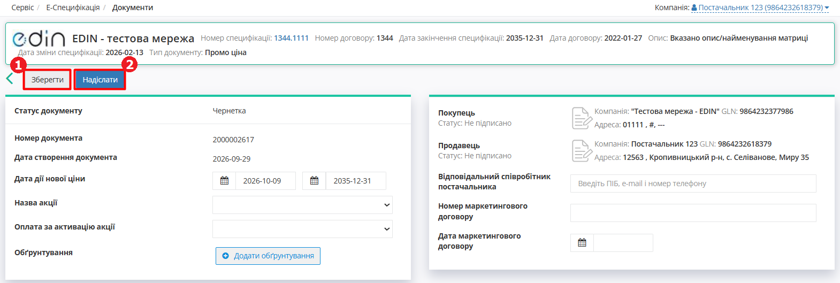The height and width of the screenshot is (283, 840).
Task: Open Документи breadcrumb
Action: [x=133, y=7]
